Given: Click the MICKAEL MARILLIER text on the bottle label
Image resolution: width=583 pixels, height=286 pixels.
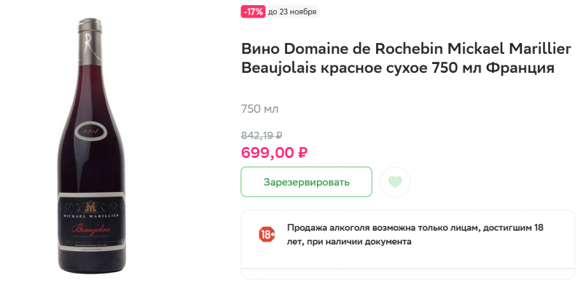Looking at the screenshot, I should (x=91, y=215).
